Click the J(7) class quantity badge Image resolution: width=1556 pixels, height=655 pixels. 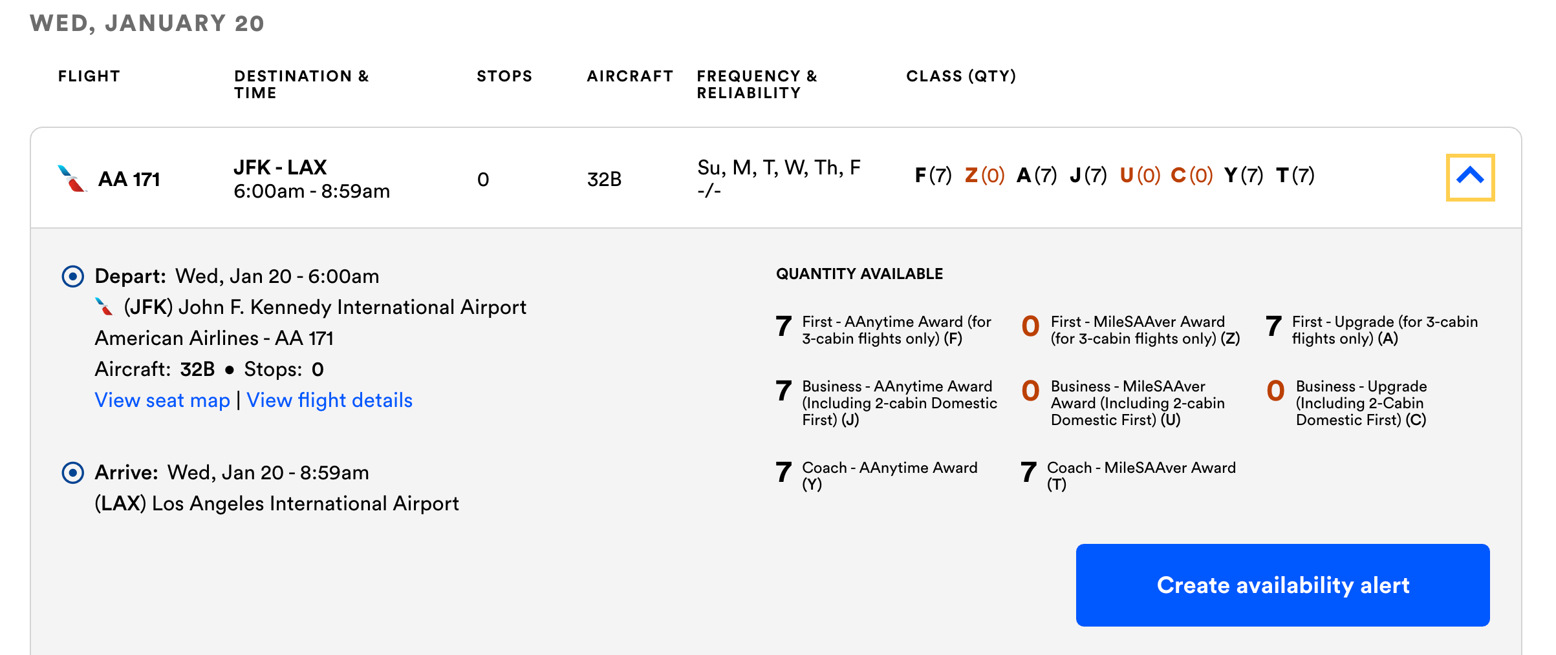point(1088,175)
